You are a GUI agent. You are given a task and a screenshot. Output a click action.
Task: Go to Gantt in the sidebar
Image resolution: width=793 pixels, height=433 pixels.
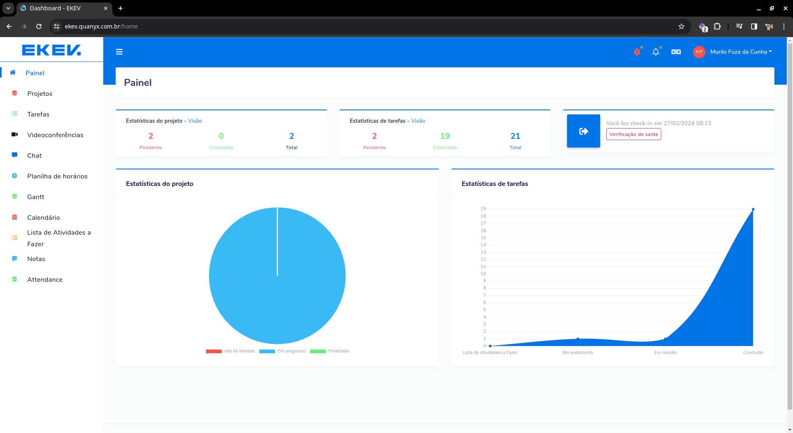[x=36, y=197]
